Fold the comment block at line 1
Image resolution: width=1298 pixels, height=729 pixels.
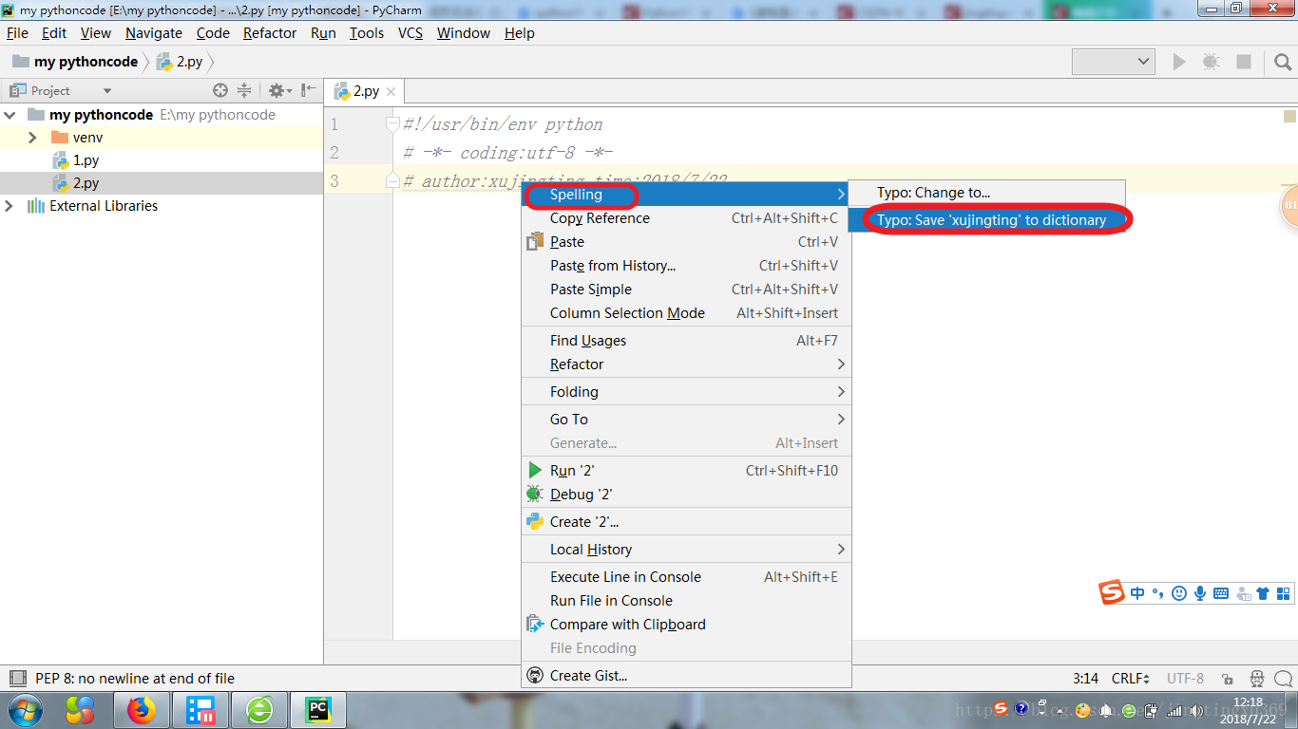[x=392, y=124]
